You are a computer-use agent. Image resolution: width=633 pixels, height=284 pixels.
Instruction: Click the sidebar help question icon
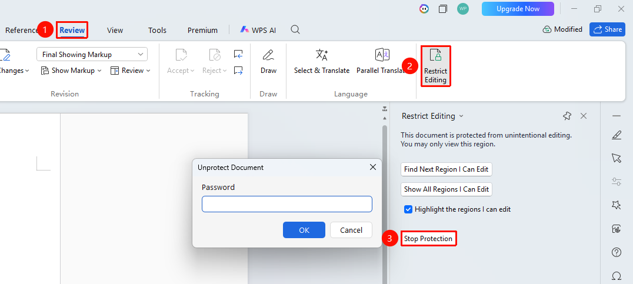pos(617,252)
